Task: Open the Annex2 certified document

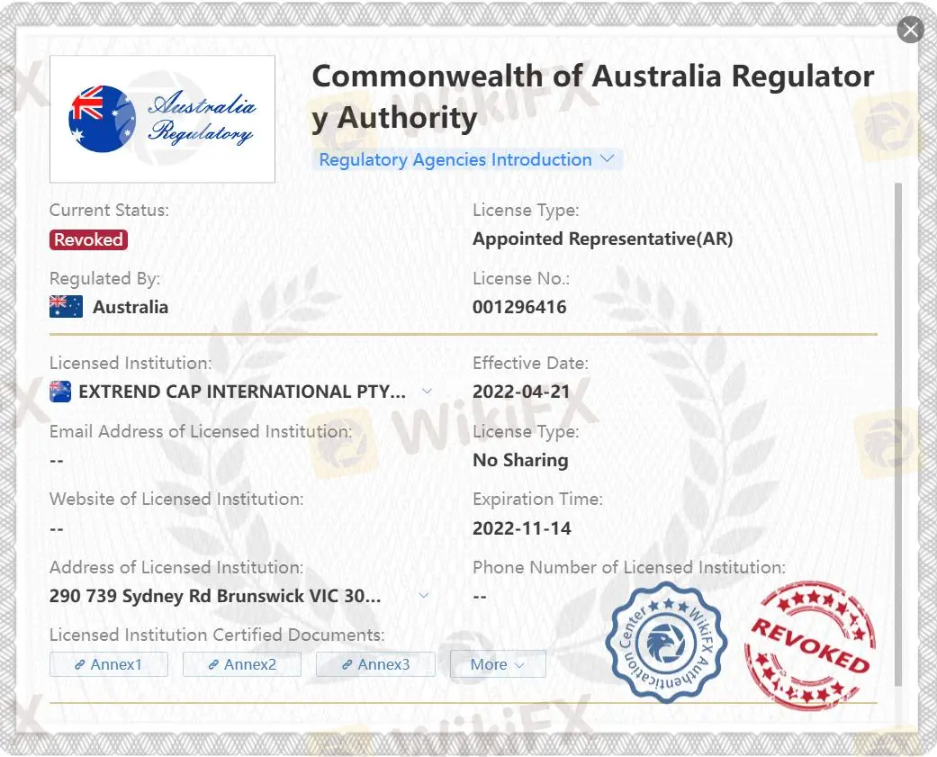Action: click(x=242, y=664)
